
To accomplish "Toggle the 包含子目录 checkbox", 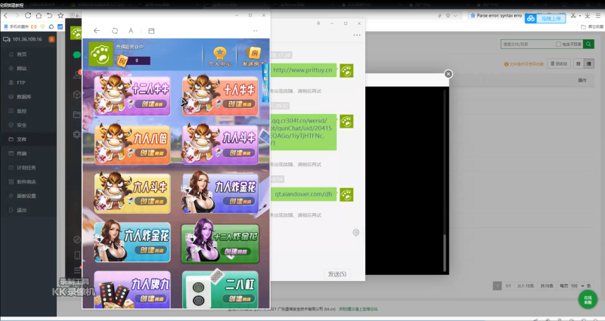I will point(558,45).
